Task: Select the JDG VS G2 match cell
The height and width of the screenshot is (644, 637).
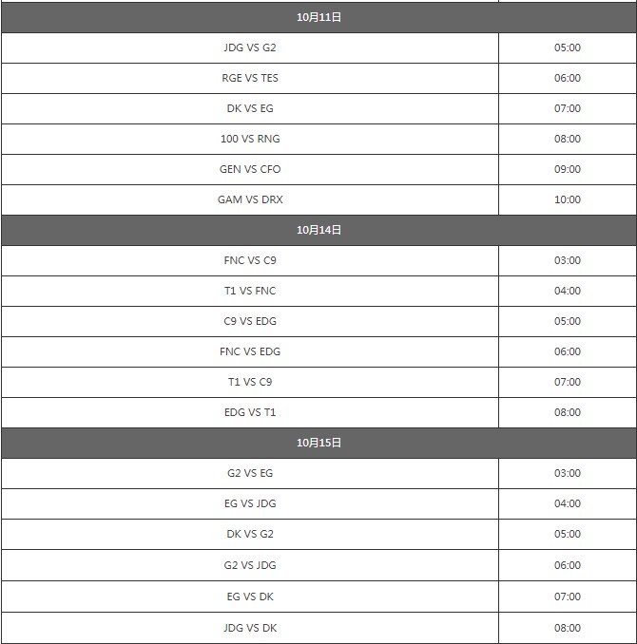Action: [250, 47]
